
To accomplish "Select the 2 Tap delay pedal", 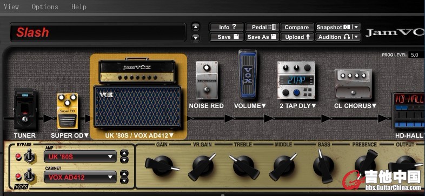I will [296, 80].
